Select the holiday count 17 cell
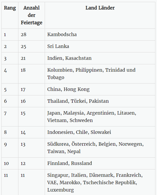Viewport: 157px width, 195px height. 32,89
